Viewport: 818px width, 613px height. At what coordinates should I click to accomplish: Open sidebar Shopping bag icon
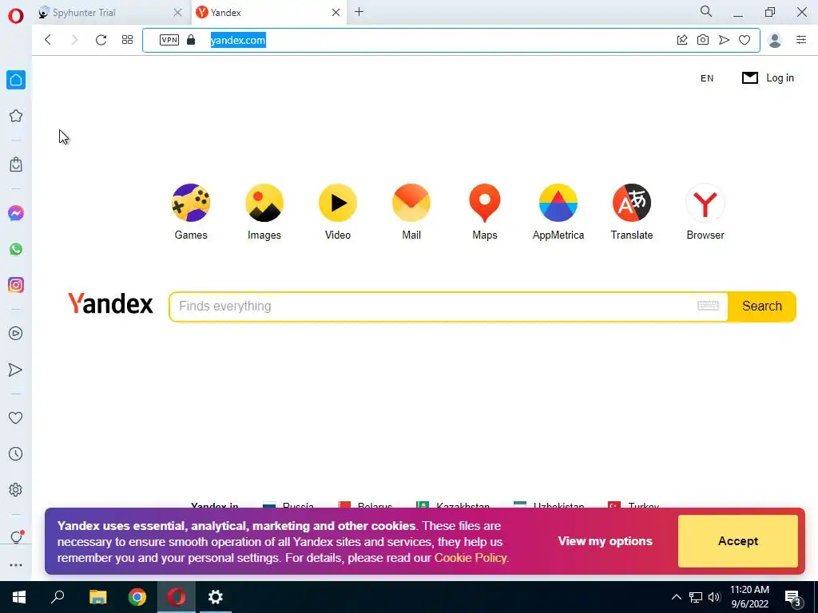click(x=16, y=164)
